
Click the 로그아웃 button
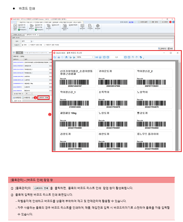tap(164, 22)
